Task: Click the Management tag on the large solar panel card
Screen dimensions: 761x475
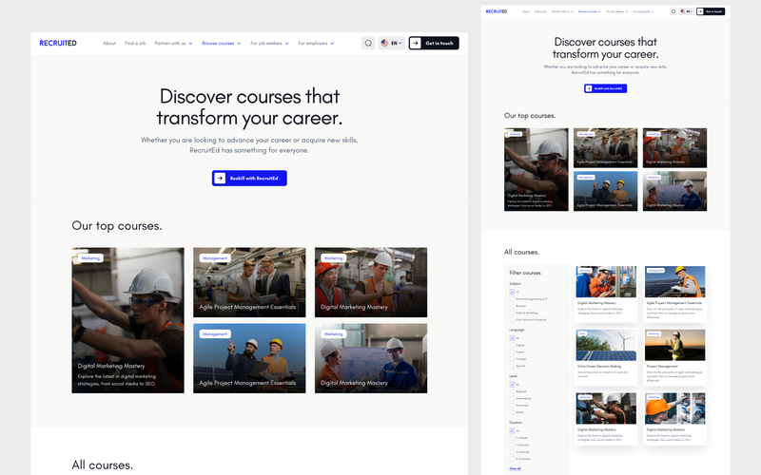Action: [x=215, y=334]
